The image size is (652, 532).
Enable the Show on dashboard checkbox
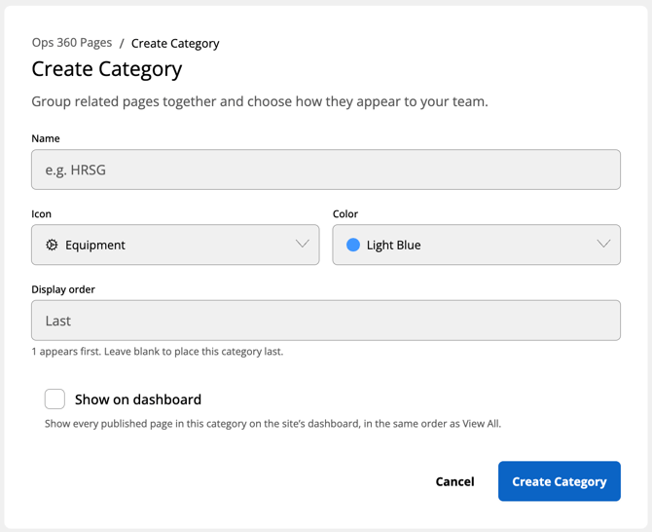click(54, 399)
